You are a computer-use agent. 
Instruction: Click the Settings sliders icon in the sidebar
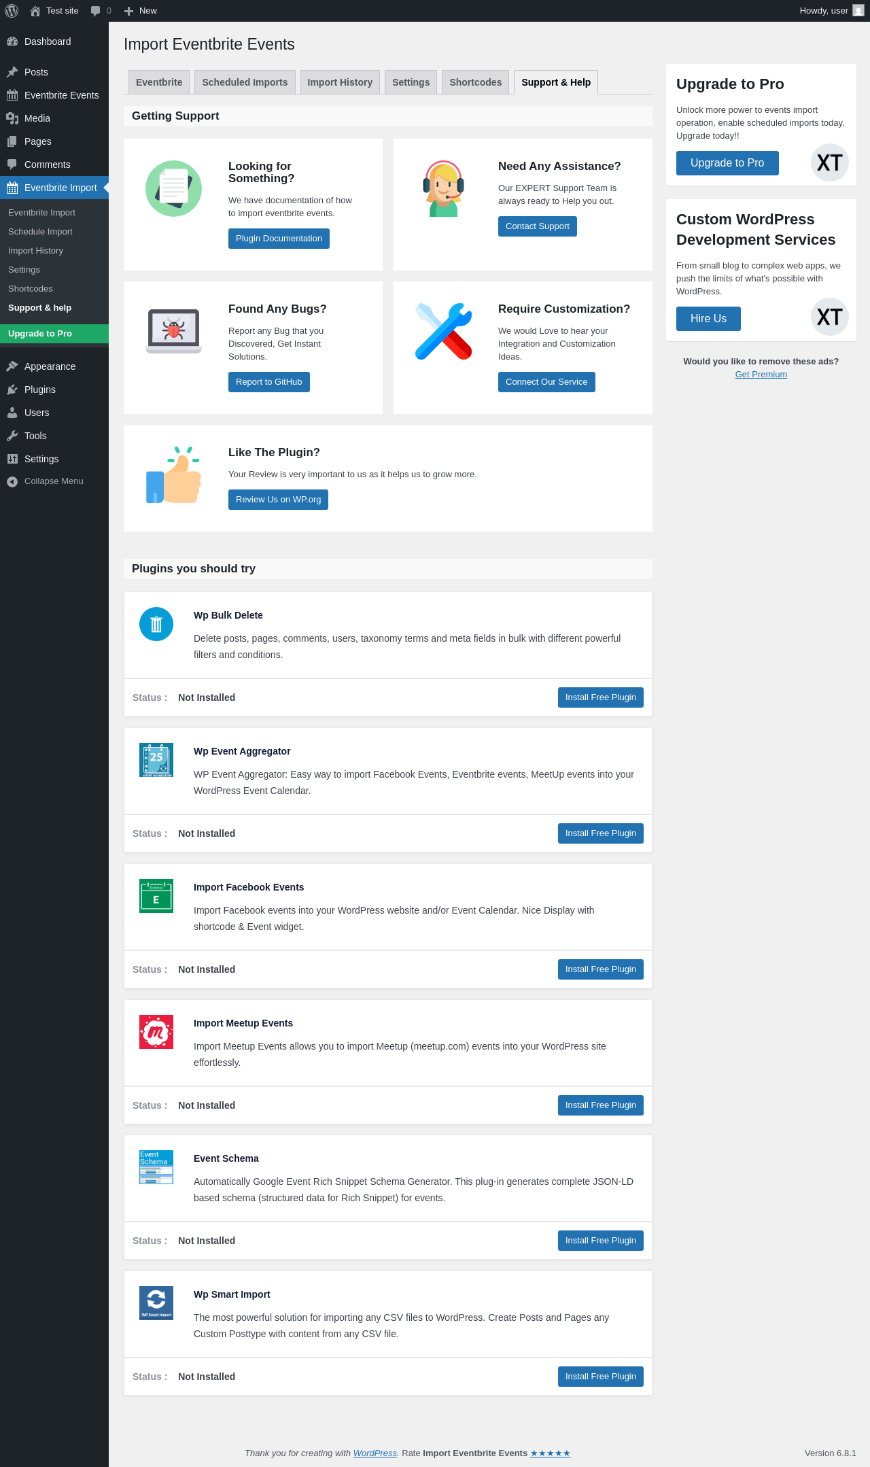point(12,459)
